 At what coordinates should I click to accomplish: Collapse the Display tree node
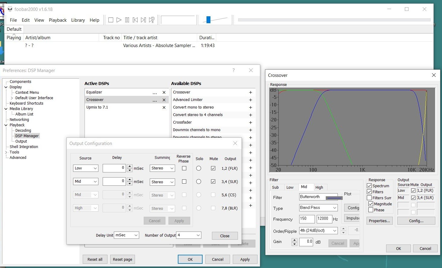[x=6, y=87]
